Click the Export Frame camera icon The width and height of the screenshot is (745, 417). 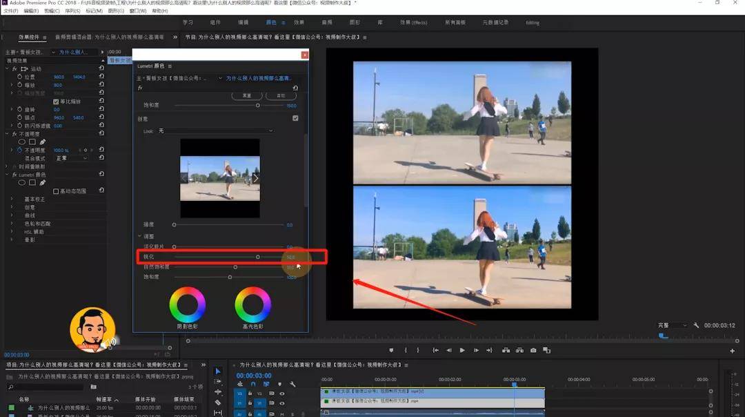(x=533, y=351)
